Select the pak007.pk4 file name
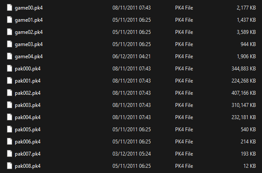This screenshot has width=262, height=173. click(27, 154)
